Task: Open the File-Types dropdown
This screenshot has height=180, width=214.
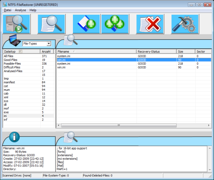Action: [x=49, y=44]
